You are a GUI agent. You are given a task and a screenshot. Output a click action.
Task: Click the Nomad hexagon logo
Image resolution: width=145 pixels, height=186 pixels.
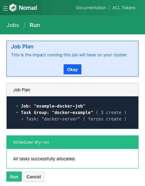pos(13,8)
